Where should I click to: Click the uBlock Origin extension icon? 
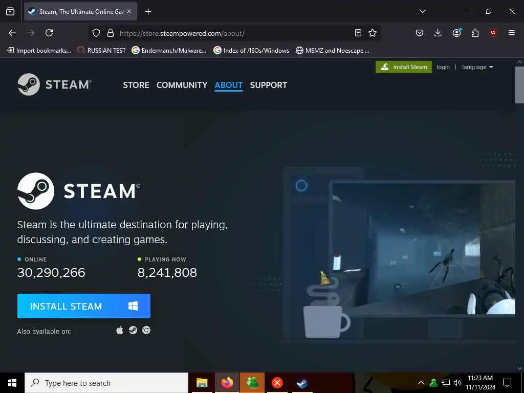tap(493, 33)
